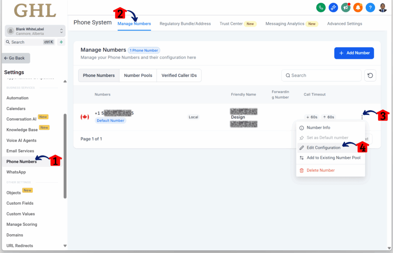Click the 1 Phone Number badge
The height and width of the screenshot is (253, 393).
(x=144, y=50)
